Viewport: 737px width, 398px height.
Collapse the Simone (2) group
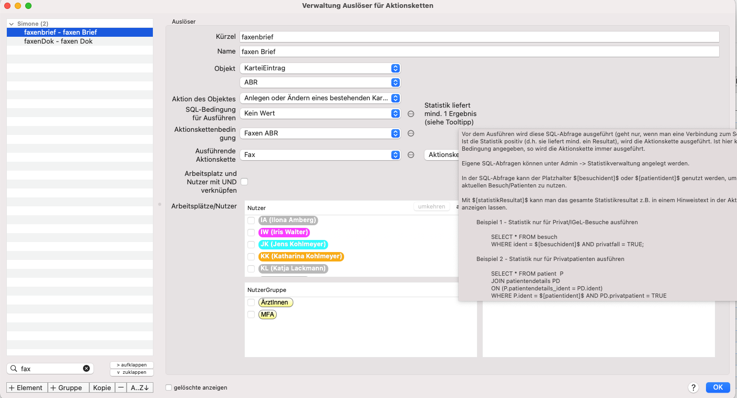[12, 24]
